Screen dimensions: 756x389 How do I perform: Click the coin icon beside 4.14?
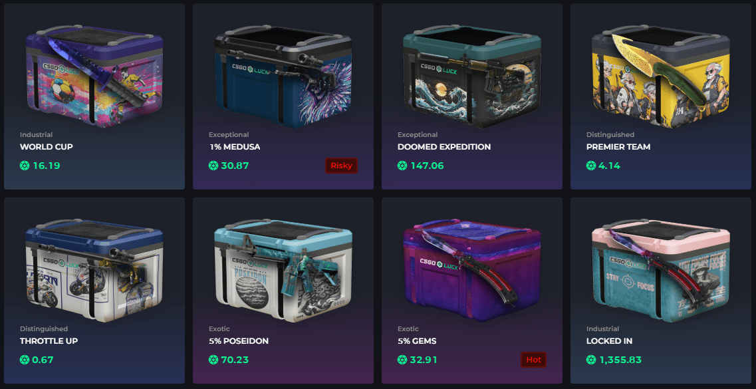592,166
